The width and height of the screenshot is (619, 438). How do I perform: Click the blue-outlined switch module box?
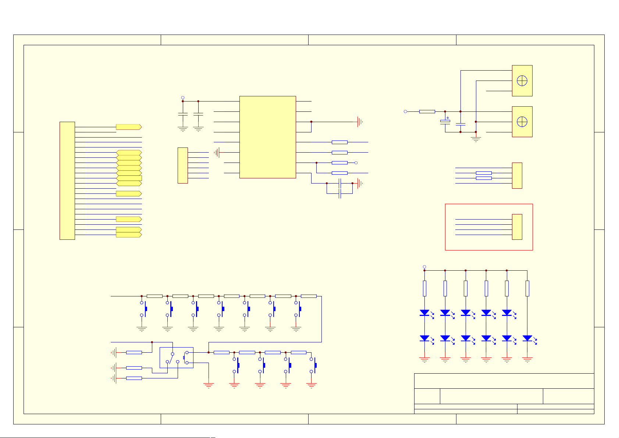coord(177,357)
